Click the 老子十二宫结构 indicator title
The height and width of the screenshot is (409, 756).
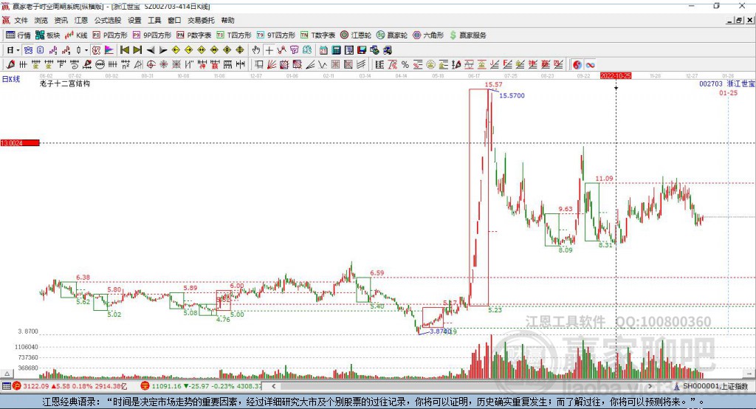[65, 83]
